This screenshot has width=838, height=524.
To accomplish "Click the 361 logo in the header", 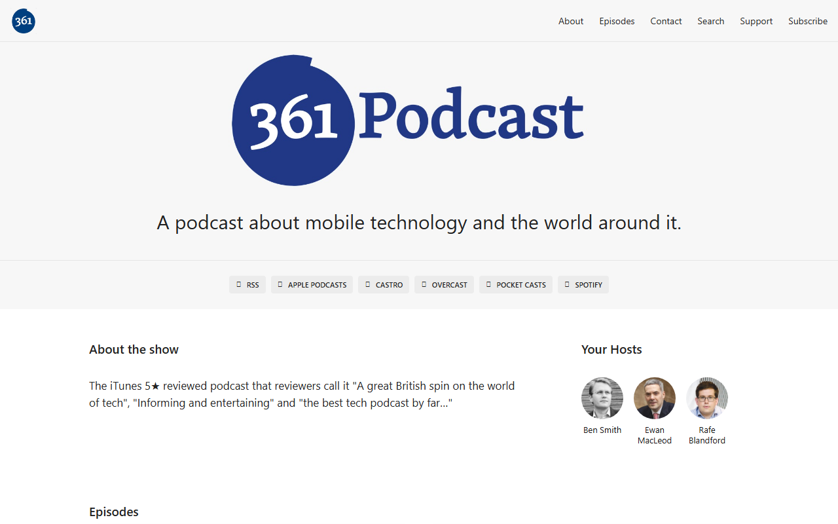I will click(24, 21).
